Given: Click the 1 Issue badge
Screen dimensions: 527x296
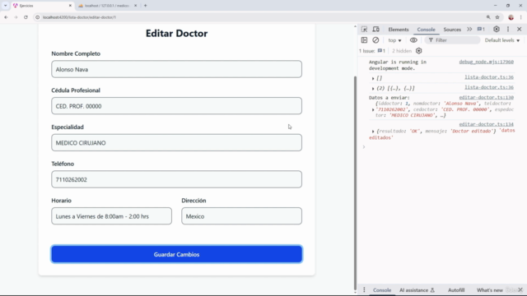Looking at the screenshot, I should pos(372,51).
